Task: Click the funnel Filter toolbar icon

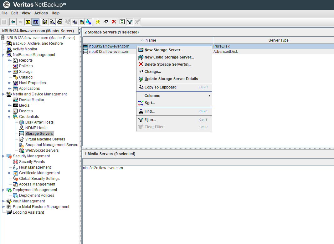Action: coord(130,22)
